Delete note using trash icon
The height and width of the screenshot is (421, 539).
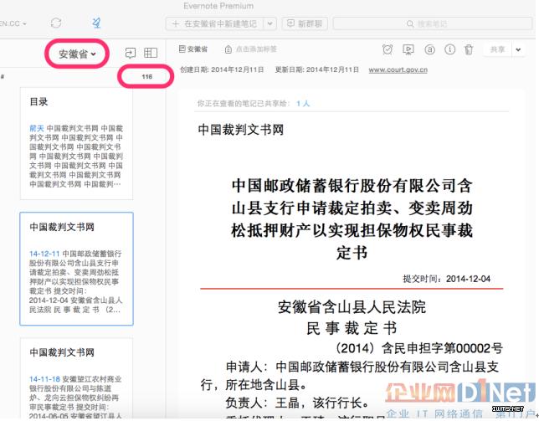[470, 50]
